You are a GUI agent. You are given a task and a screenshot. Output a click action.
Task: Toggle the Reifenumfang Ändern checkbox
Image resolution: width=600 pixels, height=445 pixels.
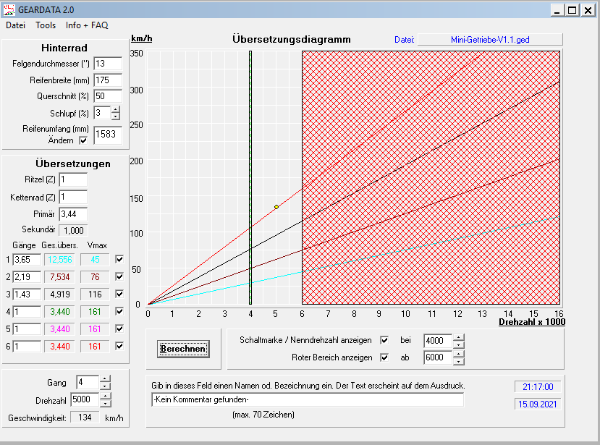click(83, 140)
